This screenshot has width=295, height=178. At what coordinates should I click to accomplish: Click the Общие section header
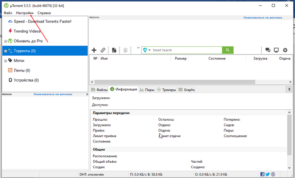(x=99, y=149)
